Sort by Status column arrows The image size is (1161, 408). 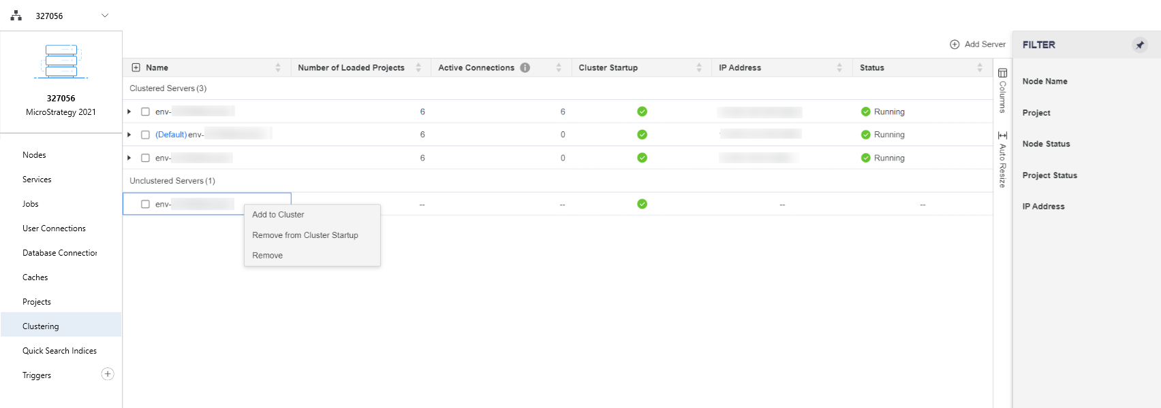click(979, 67)
